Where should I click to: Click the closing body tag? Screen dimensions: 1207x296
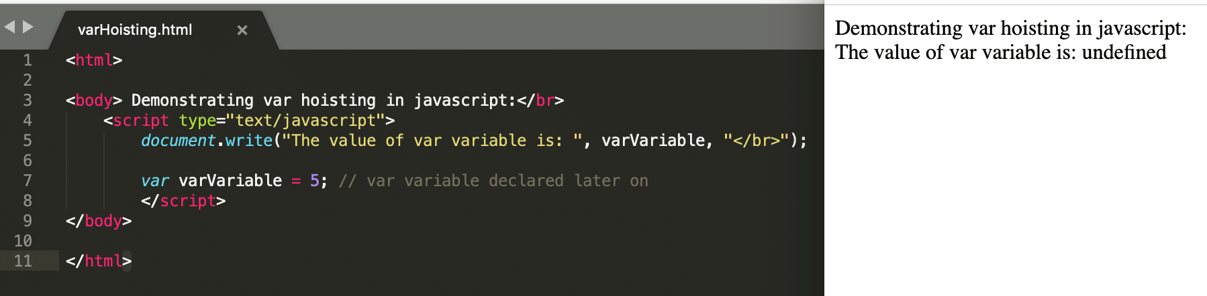coord(99,221)
